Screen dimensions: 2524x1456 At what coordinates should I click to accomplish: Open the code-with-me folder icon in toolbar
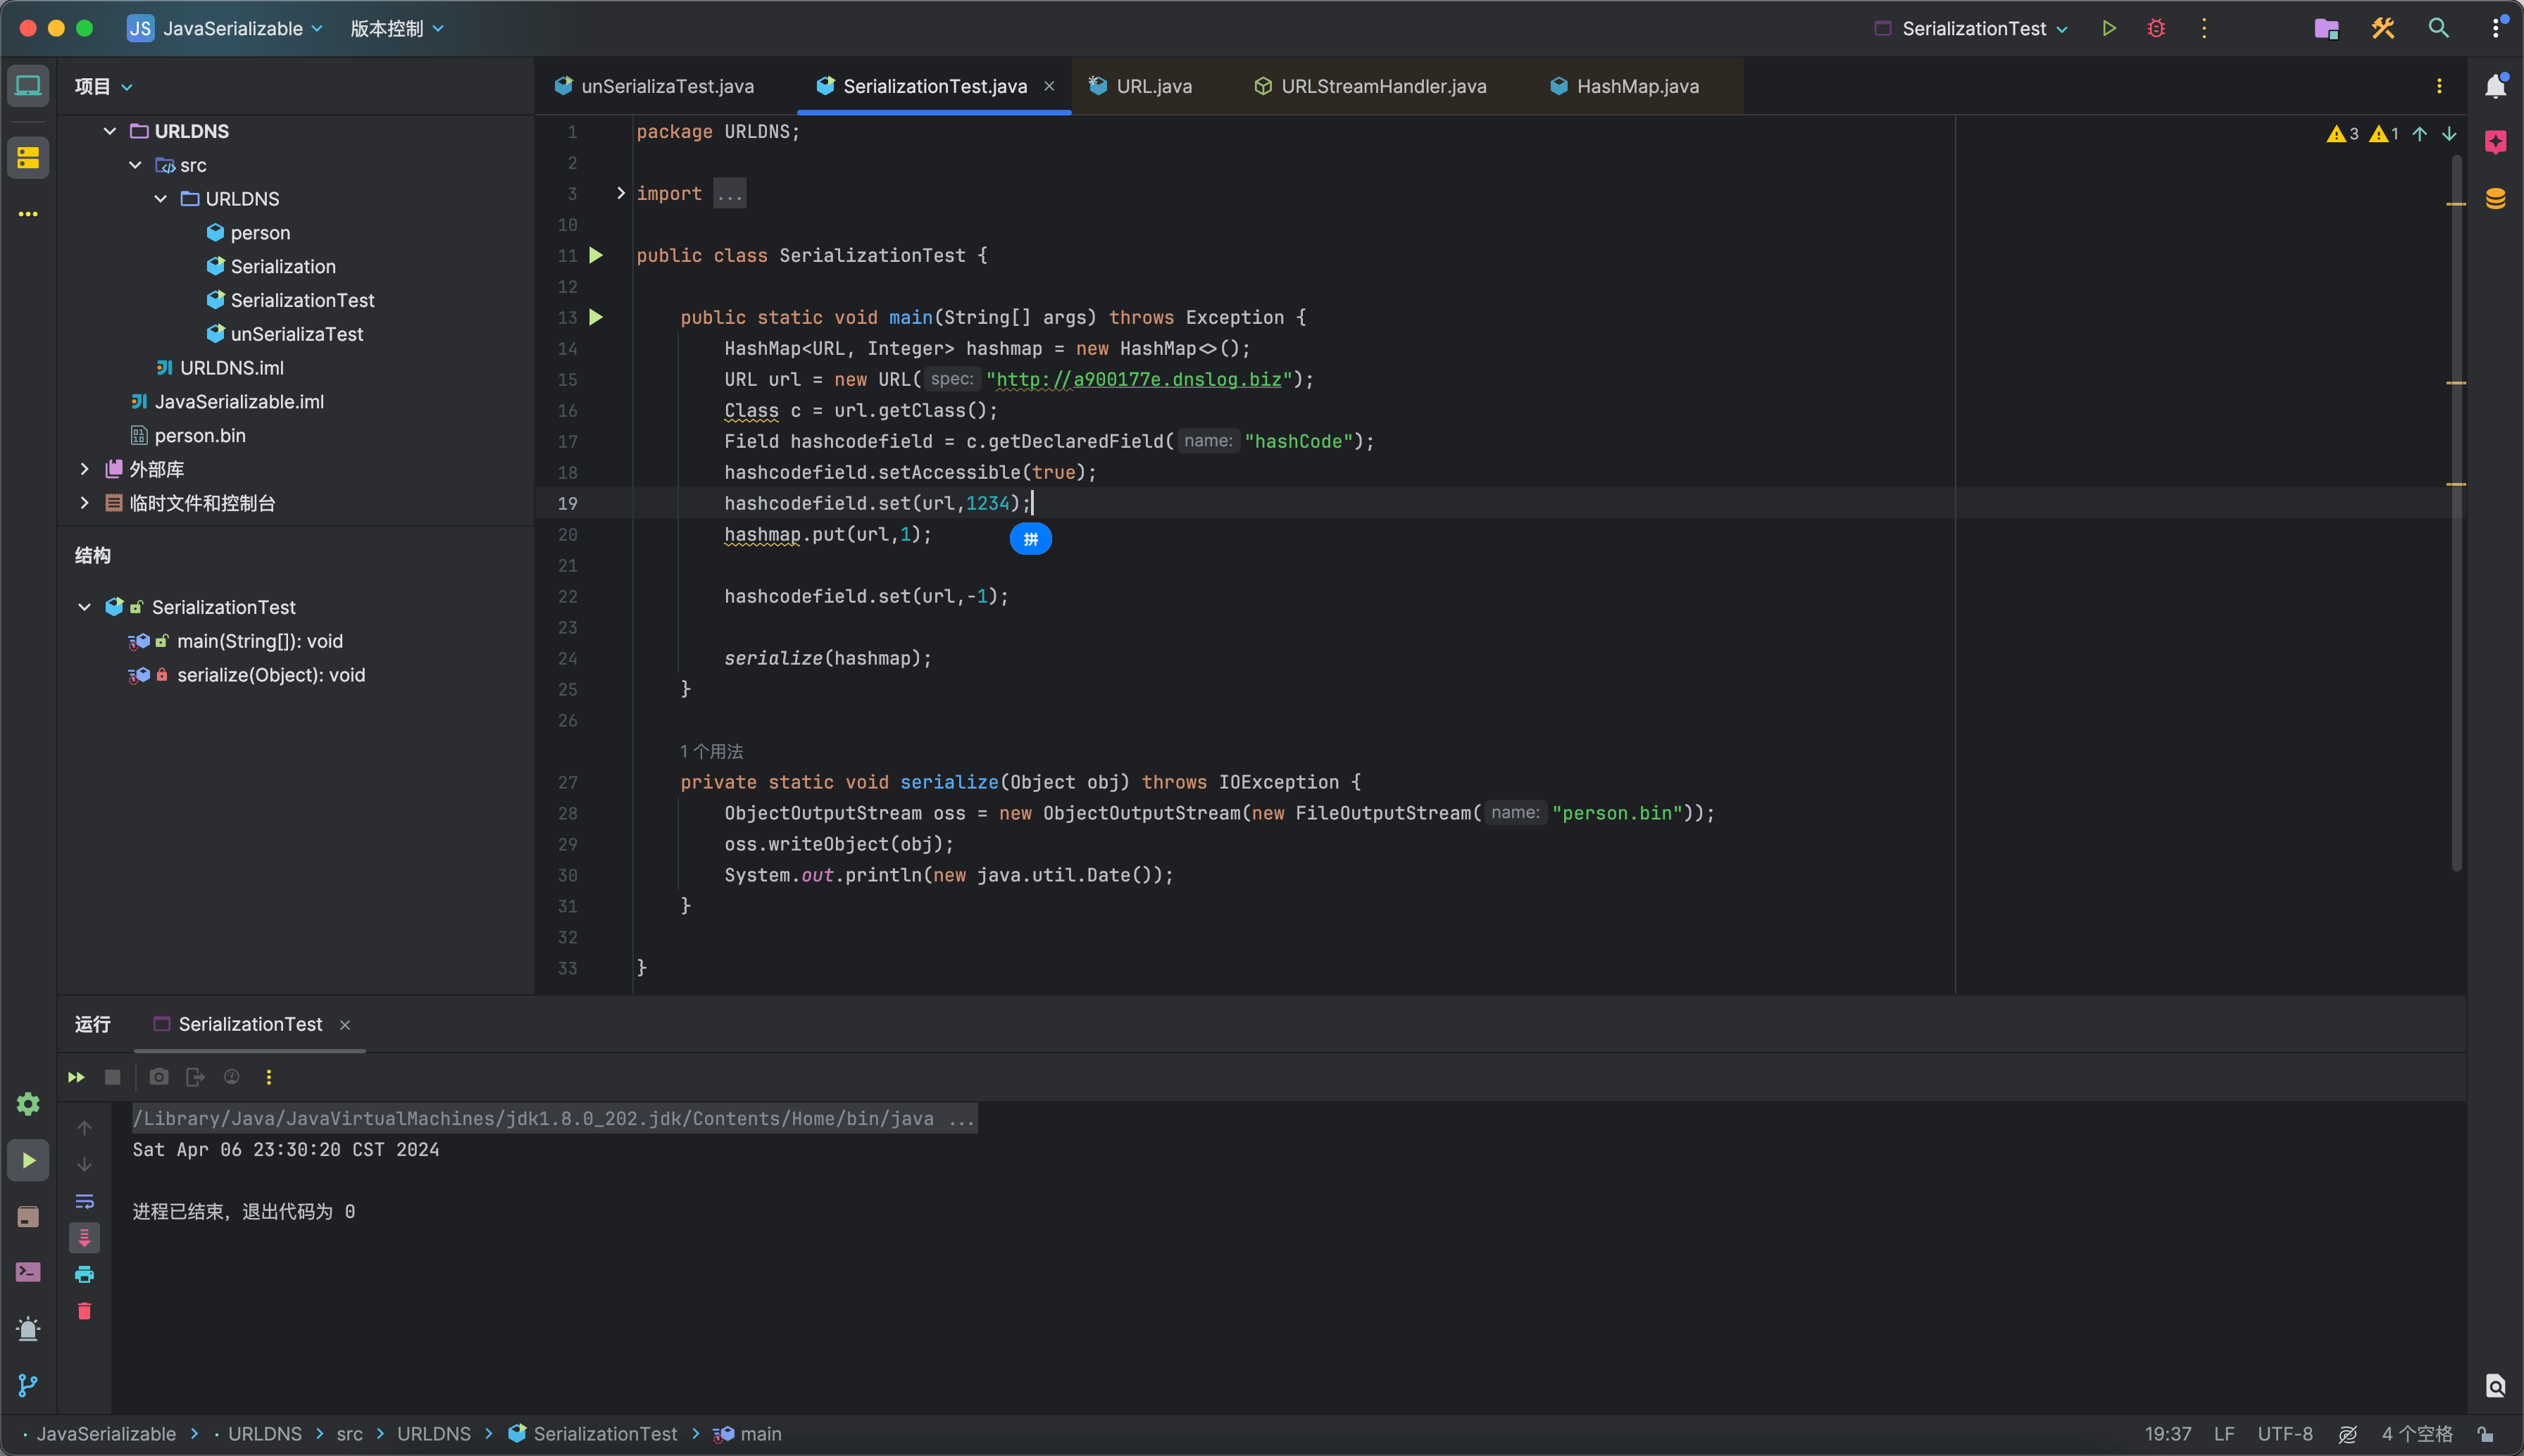point(2327,28)
